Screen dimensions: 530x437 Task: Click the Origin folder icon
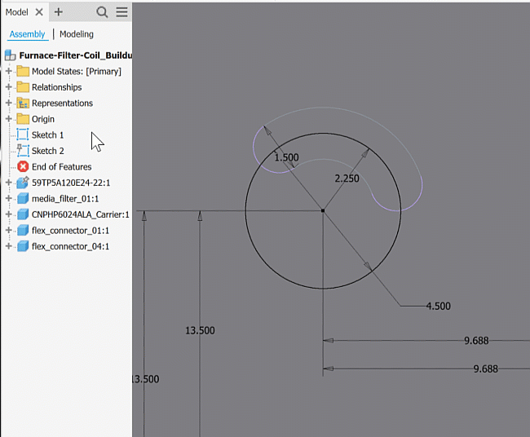pyautogui.click(x=23, y=119)
